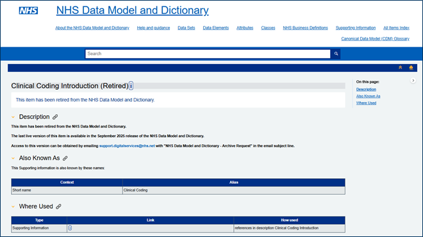Screen dimensions: 423x237
Task: Focus the Search input field
Action: tap(208, 54)
